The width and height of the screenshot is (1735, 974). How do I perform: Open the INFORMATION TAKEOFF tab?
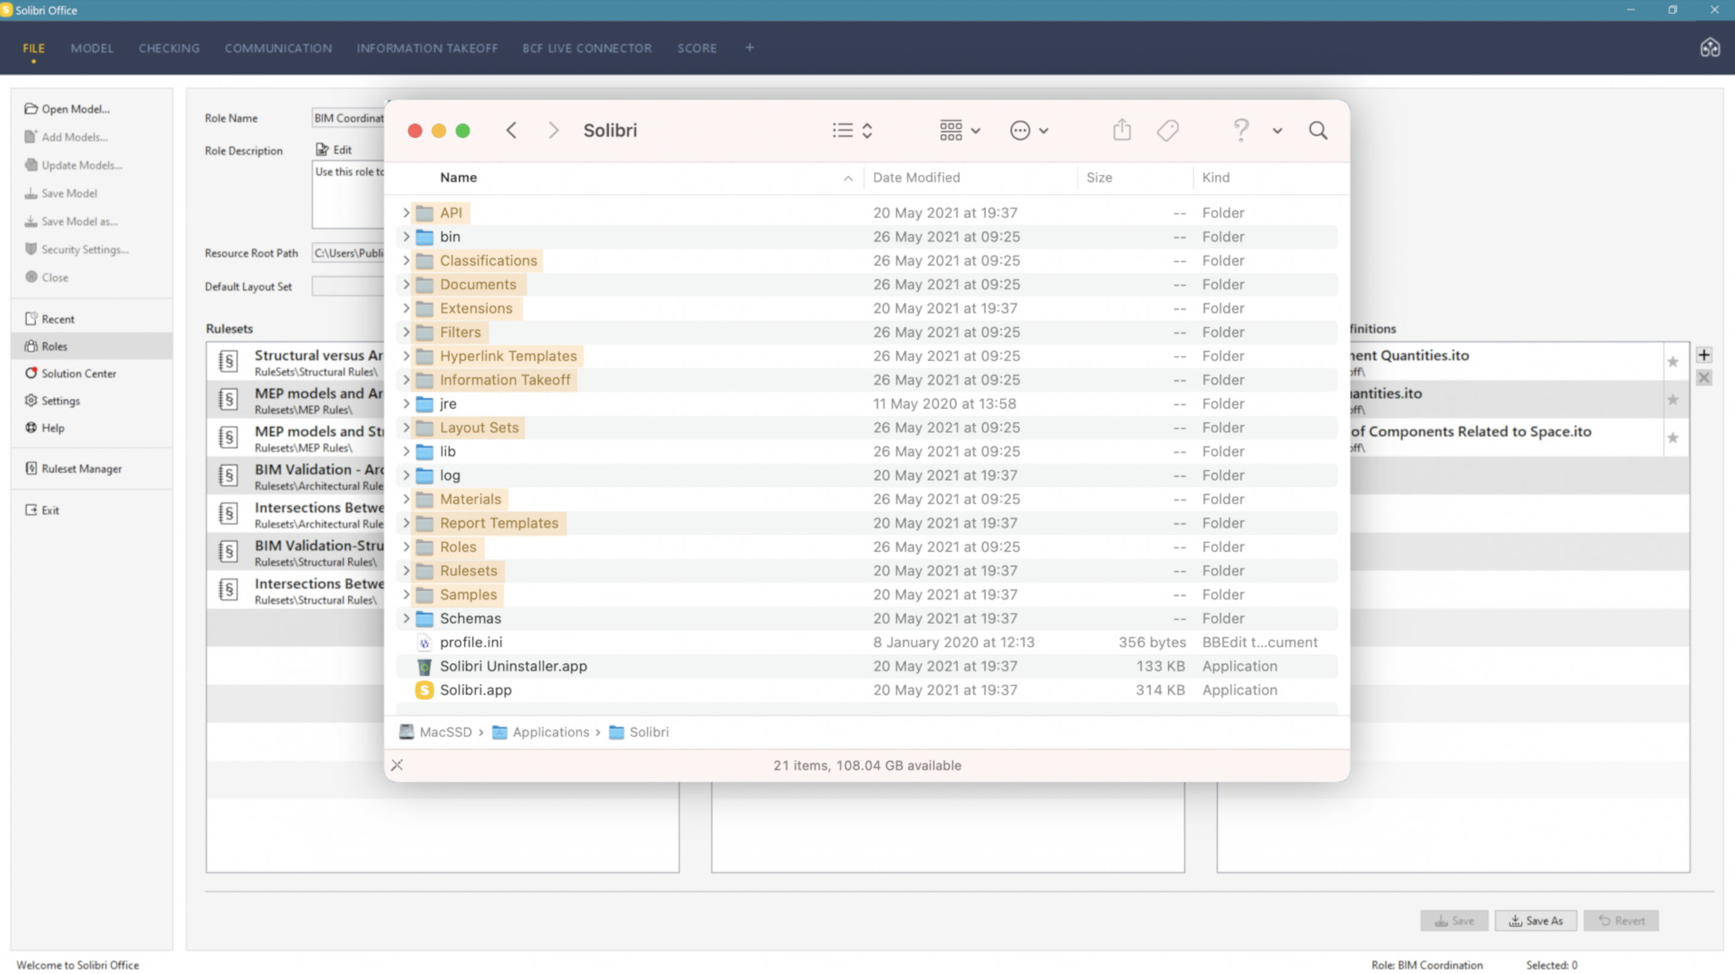click(427, 48)
